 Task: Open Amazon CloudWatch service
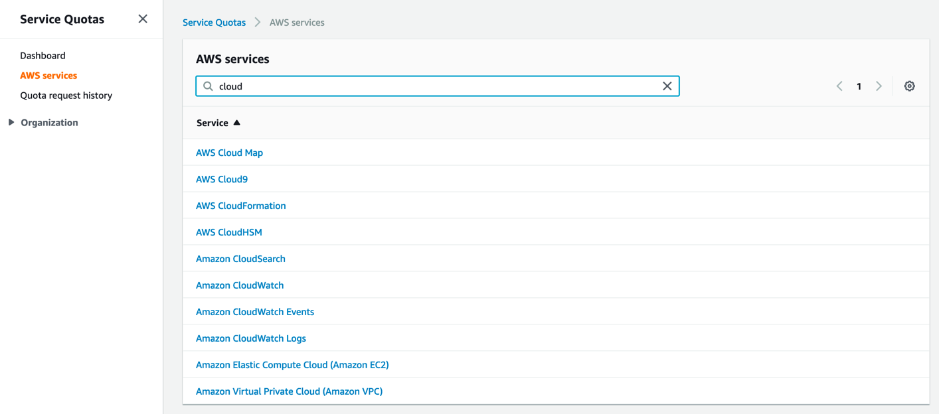(240, 285)
